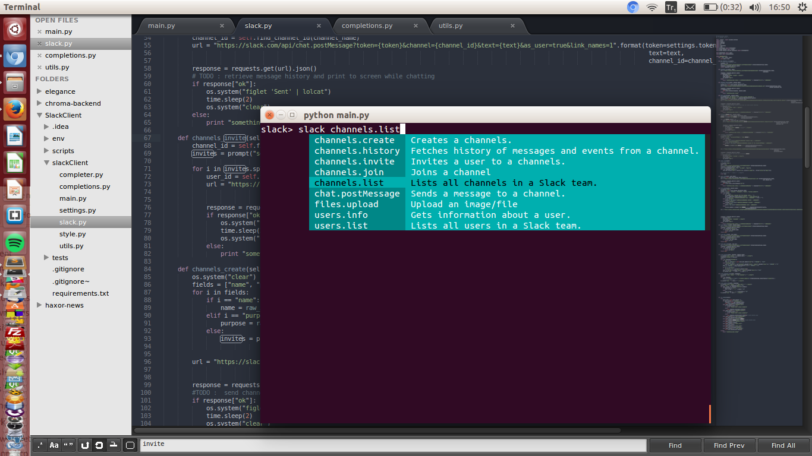The image size is (812, 456).
Task: Expand the chroma-backend folder
Action: tap(39, 103)
